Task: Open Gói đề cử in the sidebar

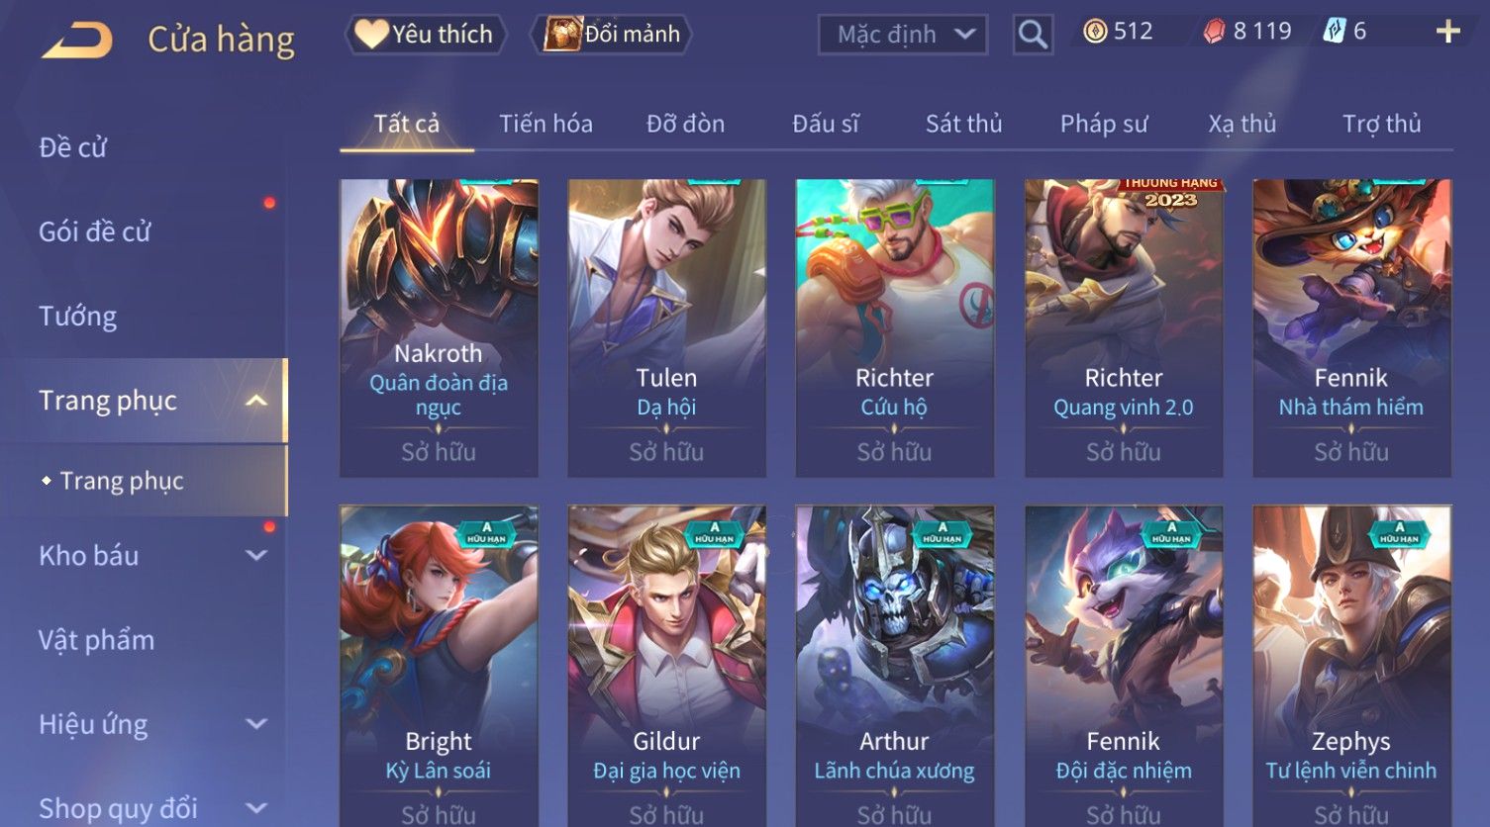Action: [x=95, y=232]
